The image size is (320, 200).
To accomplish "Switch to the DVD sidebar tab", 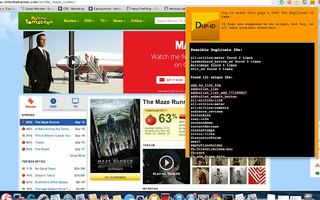I will tap(53, 103).
